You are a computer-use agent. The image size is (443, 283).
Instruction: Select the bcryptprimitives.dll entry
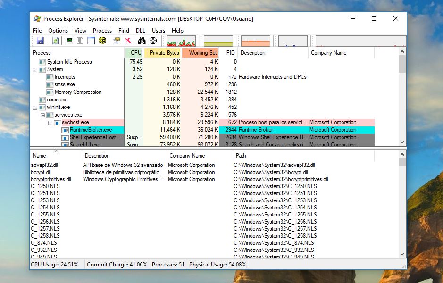(x=51, y=179)
